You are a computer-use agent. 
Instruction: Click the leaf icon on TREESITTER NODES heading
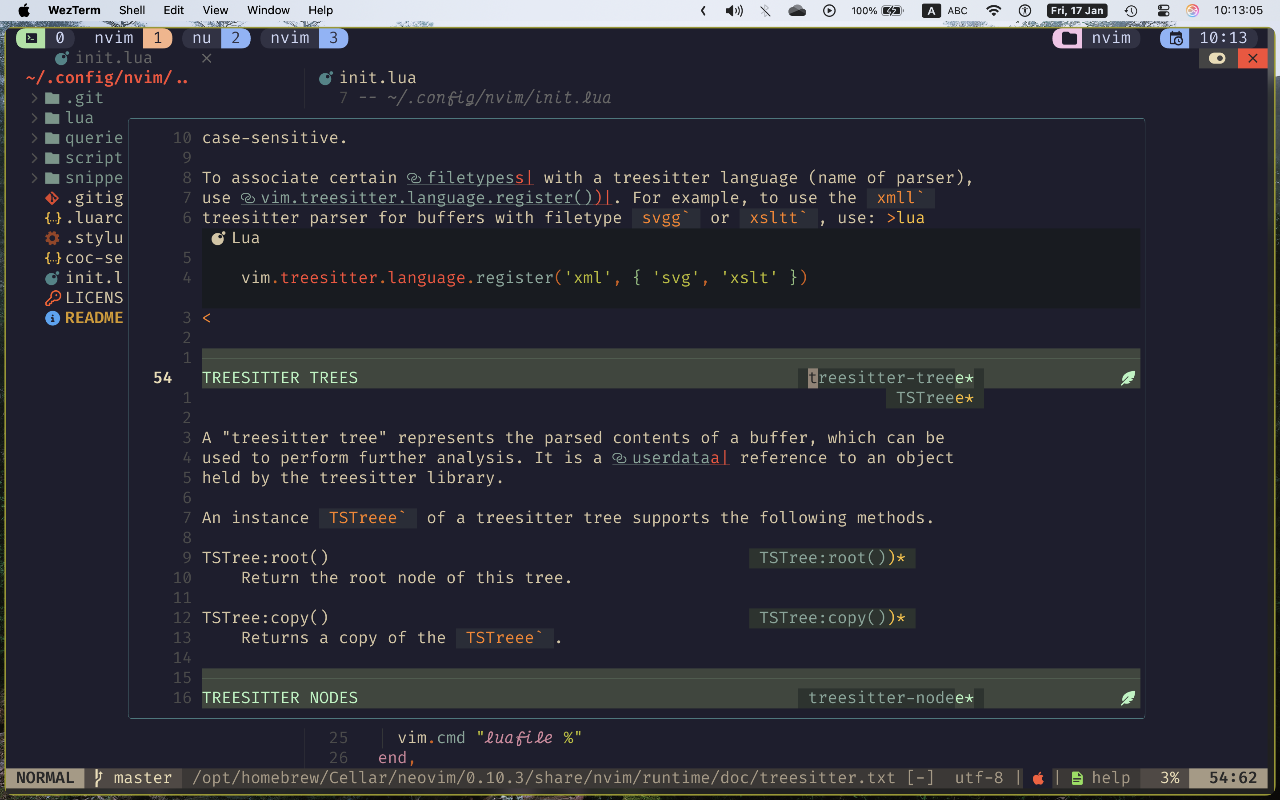[1128, 698]
